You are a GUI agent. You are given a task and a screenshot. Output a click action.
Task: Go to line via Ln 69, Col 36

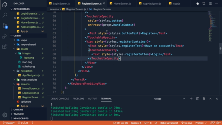[x=120, y=123]
